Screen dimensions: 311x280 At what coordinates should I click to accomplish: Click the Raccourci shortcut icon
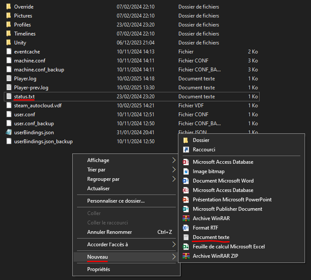click(x=186, y=150)
